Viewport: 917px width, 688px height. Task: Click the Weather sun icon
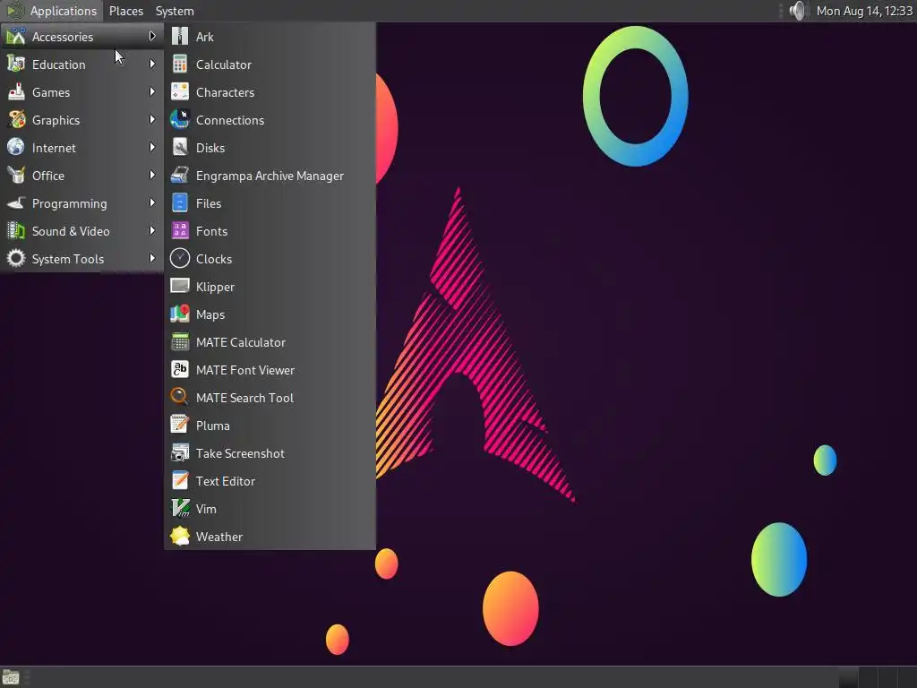[179, 537]
